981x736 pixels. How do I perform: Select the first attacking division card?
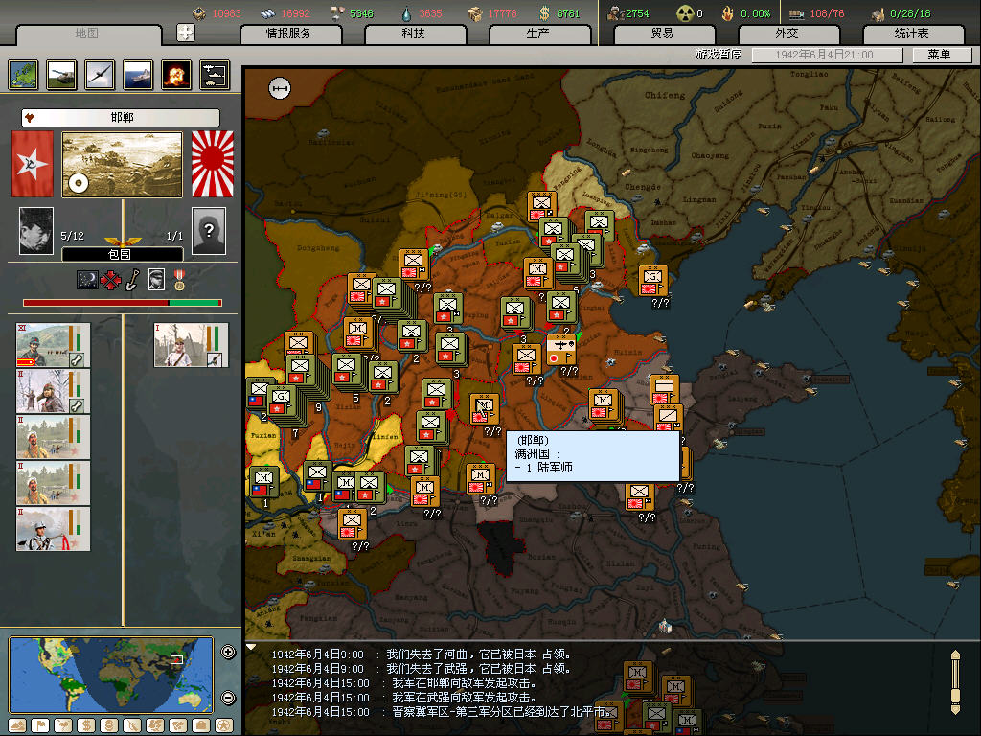(x=54, y=345)
